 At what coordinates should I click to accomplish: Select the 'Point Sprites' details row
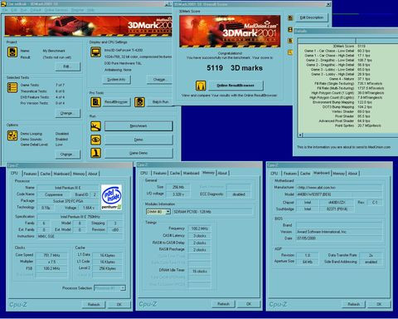click(349, 125)
